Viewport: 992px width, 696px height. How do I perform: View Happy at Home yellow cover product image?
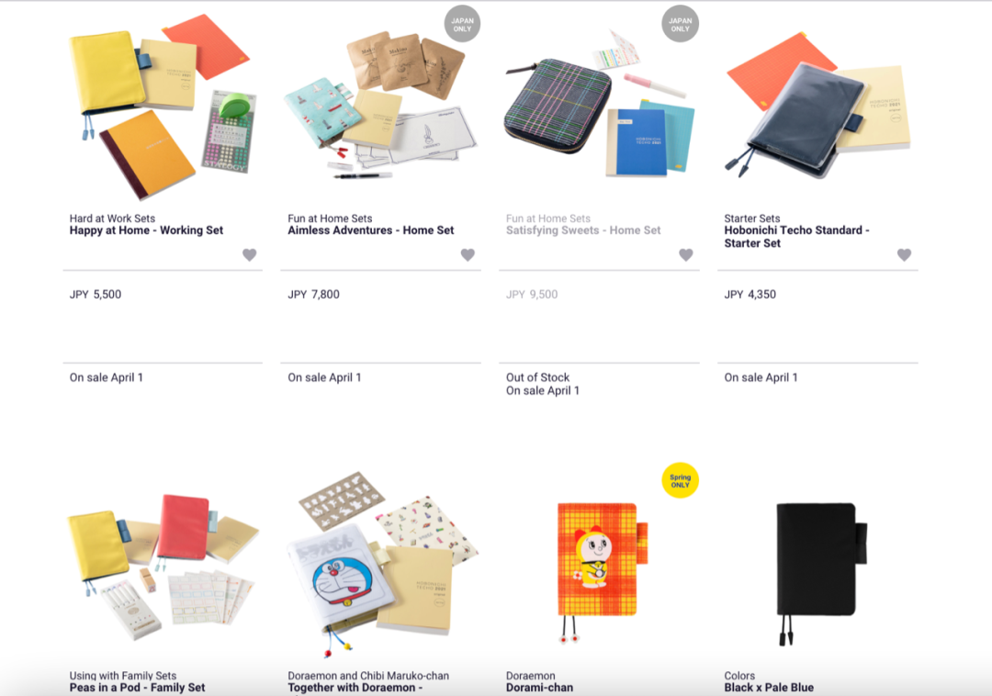(163, 105)
